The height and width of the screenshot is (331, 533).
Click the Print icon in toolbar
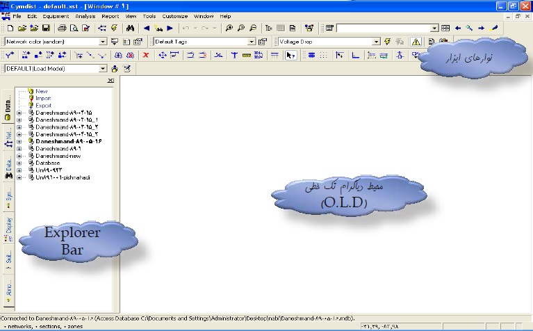62,28
